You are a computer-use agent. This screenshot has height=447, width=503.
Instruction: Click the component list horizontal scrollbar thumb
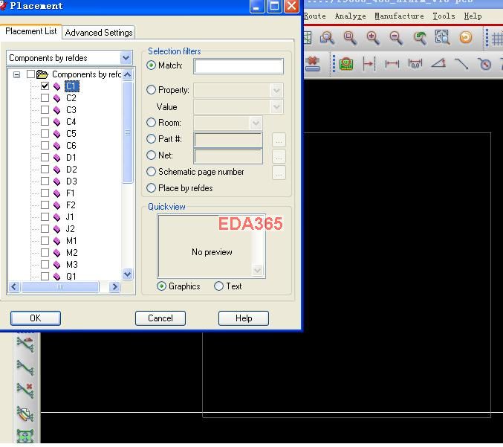[x=60, y=286]
